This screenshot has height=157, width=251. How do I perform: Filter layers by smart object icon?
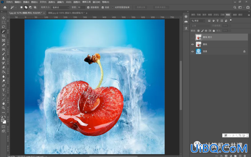pos(226,21)
